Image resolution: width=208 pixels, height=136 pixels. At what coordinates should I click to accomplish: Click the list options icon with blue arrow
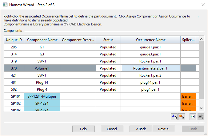click(x=193, y=116)
